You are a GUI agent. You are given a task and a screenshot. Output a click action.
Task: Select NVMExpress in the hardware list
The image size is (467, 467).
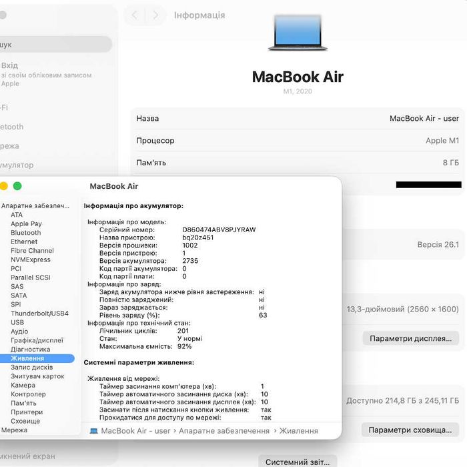coord(31,260)
